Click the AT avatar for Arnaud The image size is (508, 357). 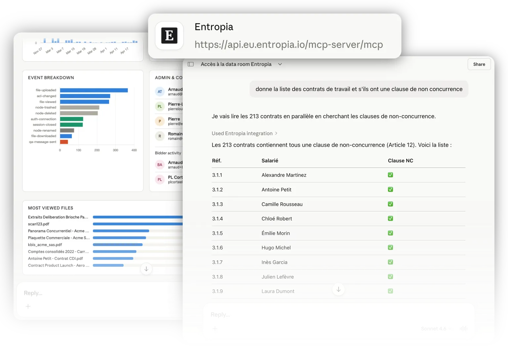[160, 92]
